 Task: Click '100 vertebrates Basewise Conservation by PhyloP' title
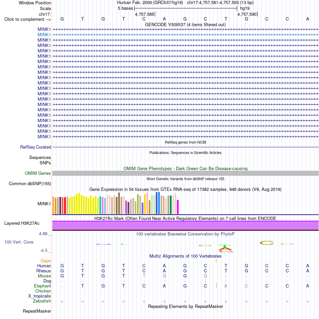[x=185, y=234]
